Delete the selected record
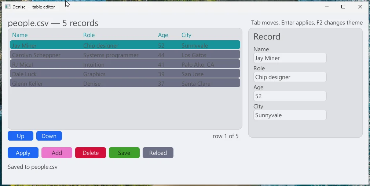Screen dimensions: 370x186 (x=91, y=153)
